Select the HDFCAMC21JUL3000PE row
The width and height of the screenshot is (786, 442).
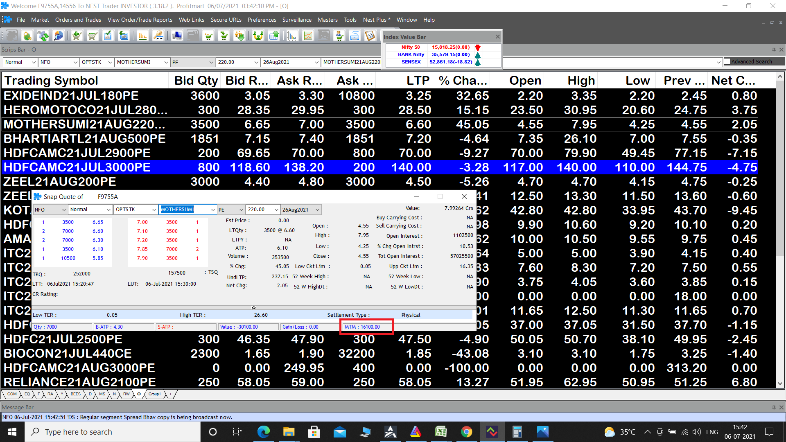pyautogui.click(x=380, y=167)
